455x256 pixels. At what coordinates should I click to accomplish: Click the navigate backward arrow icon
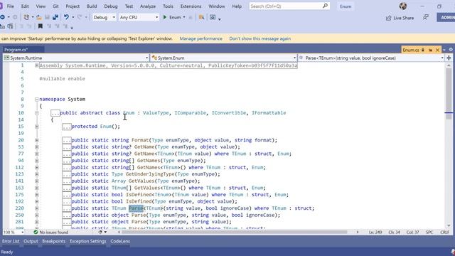click(2, 17)
